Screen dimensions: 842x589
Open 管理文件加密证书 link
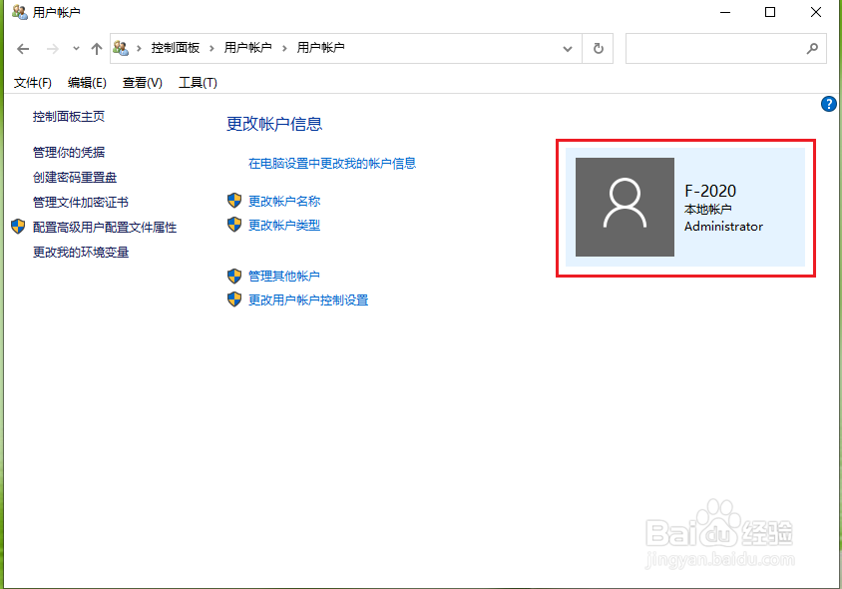pos(81,203)
